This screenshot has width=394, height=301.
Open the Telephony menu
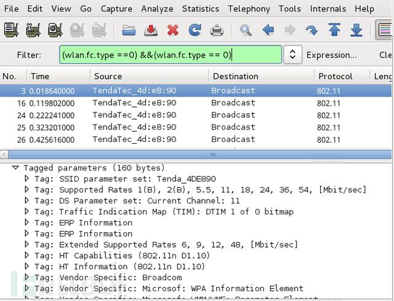coord(249,9)
